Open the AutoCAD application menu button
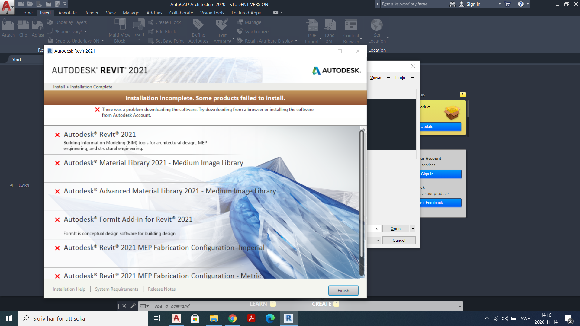Viewport: 580px width, 326px height. 7,7
